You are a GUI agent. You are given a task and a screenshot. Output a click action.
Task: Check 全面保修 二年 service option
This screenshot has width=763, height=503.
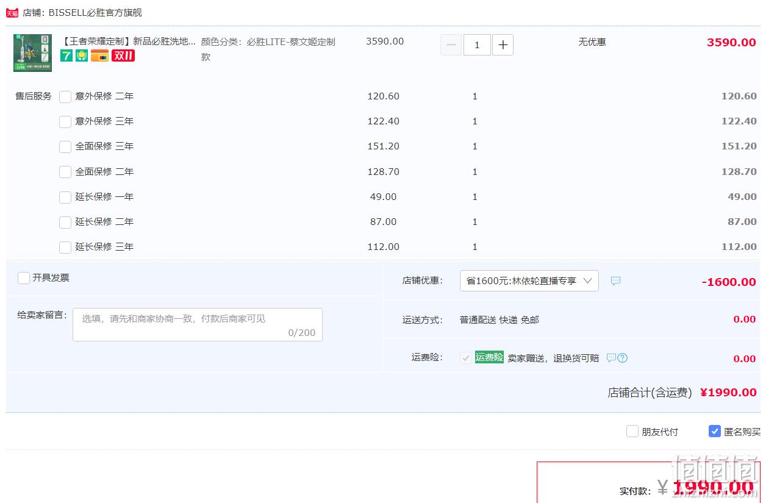point(65,172)
